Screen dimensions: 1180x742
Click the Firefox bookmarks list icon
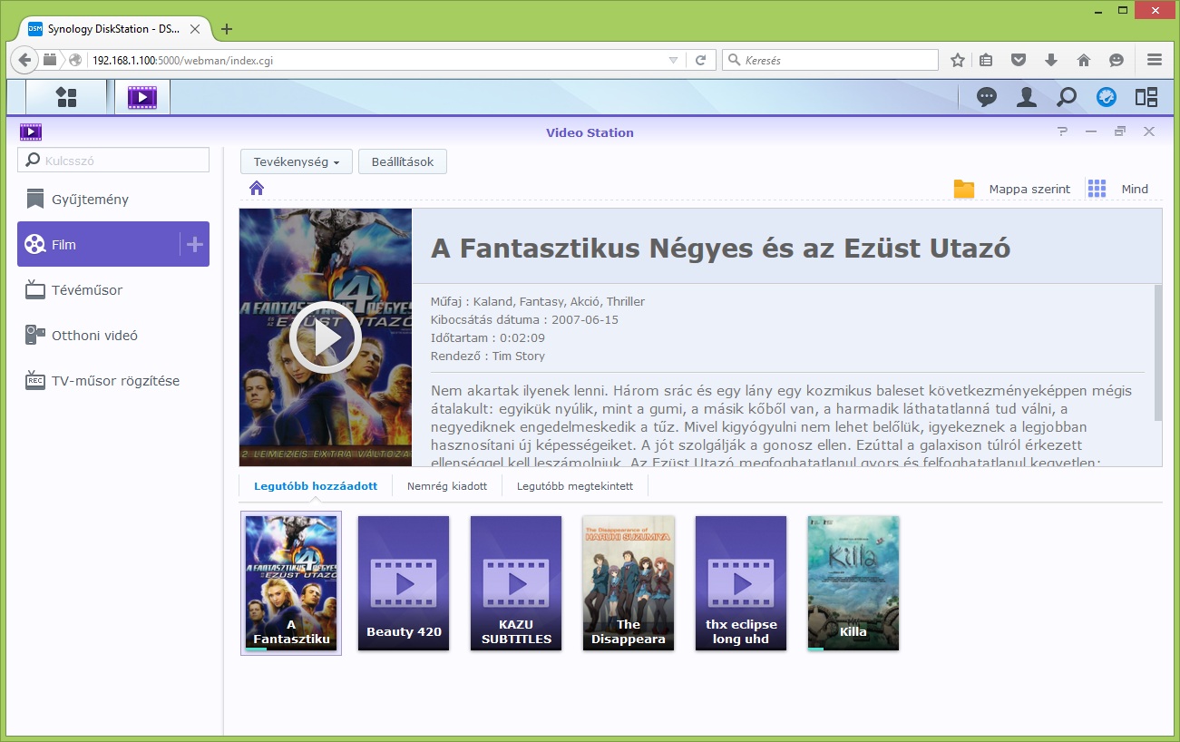[986, 60]
